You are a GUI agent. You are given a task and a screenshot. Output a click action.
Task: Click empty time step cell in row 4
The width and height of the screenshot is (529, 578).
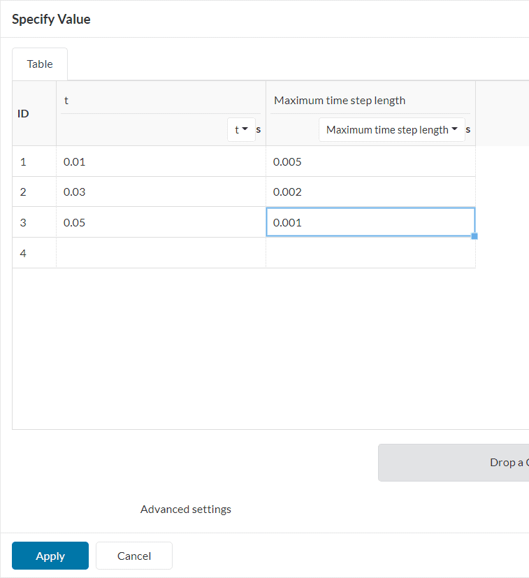[370, 253]
